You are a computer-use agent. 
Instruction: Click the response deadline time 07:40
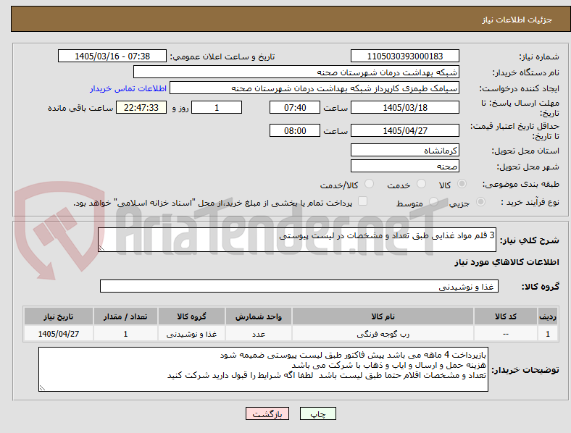[295, 107]
